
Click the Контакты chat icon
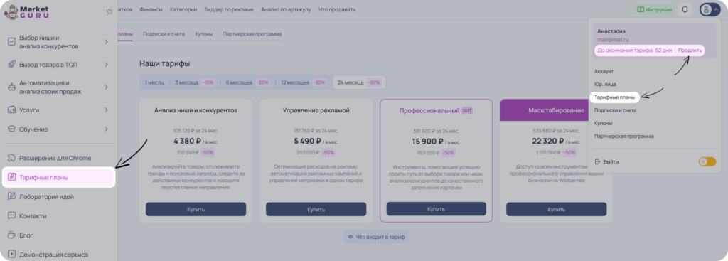12,216
